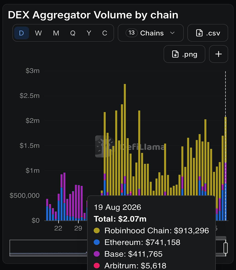Download chart data as .csv
Screen dimensions: 236x270
click(x=208, y=33)
